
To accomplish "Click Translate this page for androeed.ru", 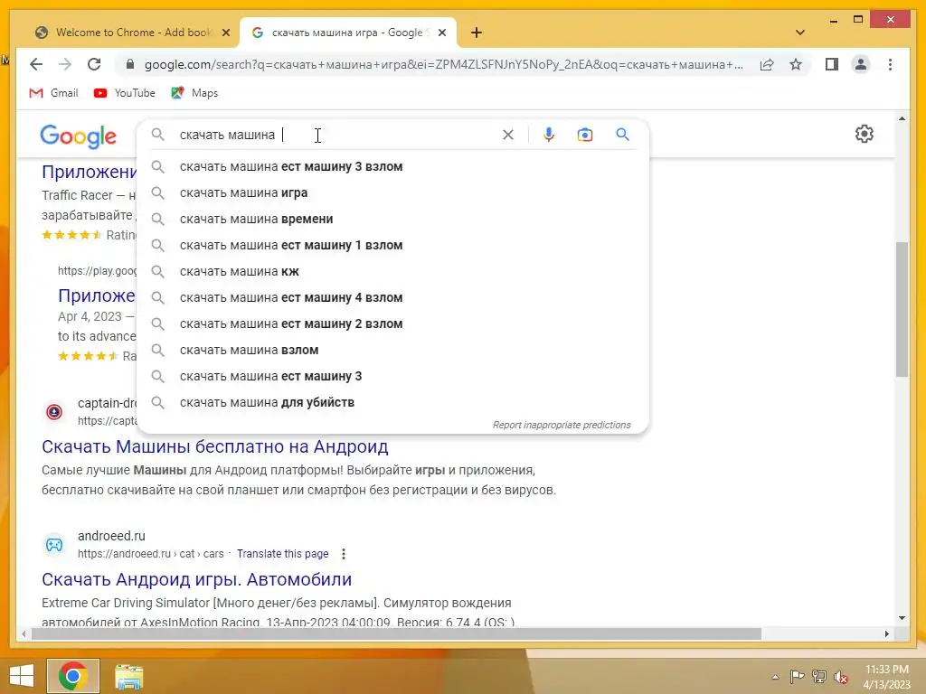I will coord(282,554).
